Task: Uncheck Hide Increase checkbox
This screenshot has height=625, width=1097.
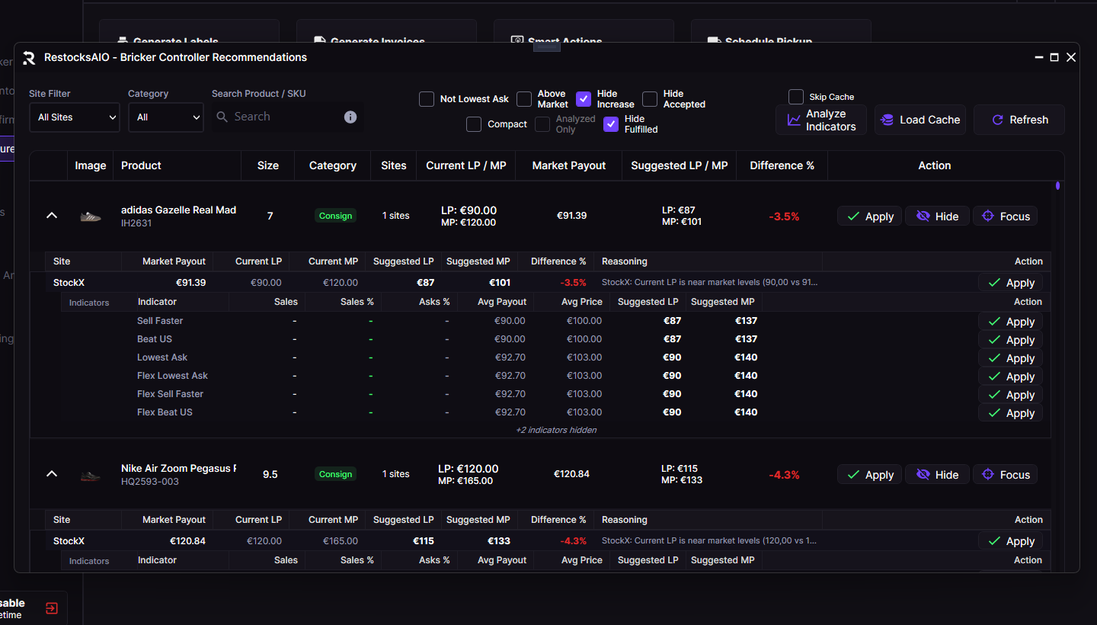Action: click(x=584, y=99)
